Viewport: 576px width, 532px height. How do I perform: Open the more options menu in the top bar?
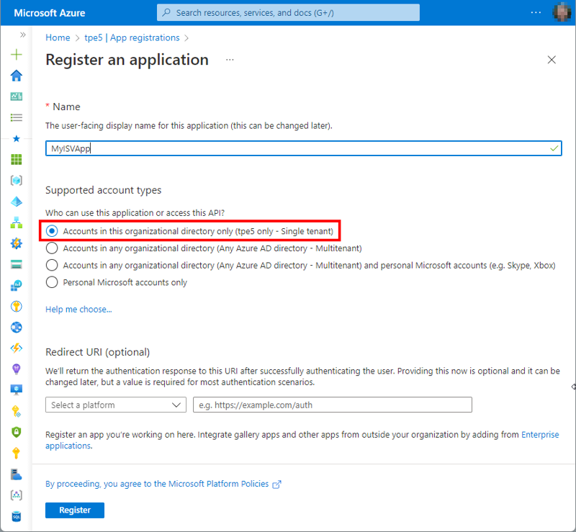click(535, 12)
